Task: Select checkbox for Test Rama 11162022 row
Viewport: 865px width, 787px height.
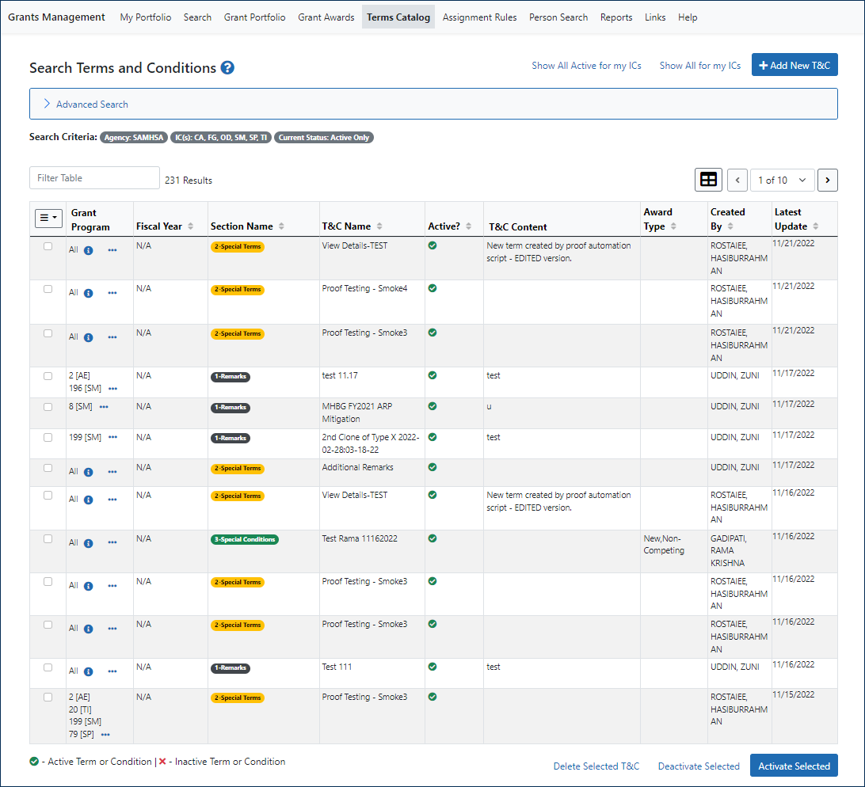Action: click(48, 539)
